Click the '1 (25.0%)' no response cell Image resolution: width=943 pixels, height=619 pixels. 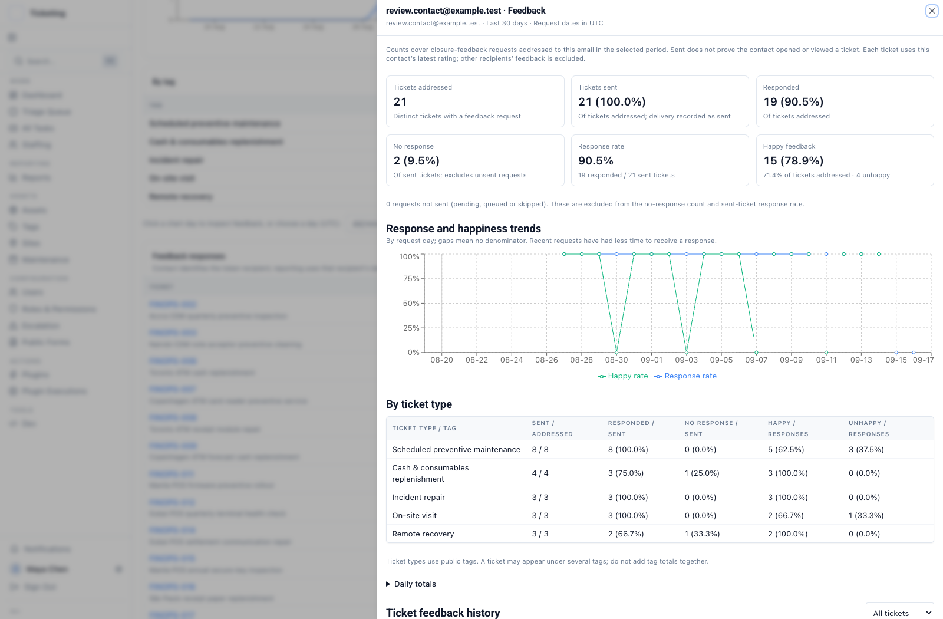point(703,473)
